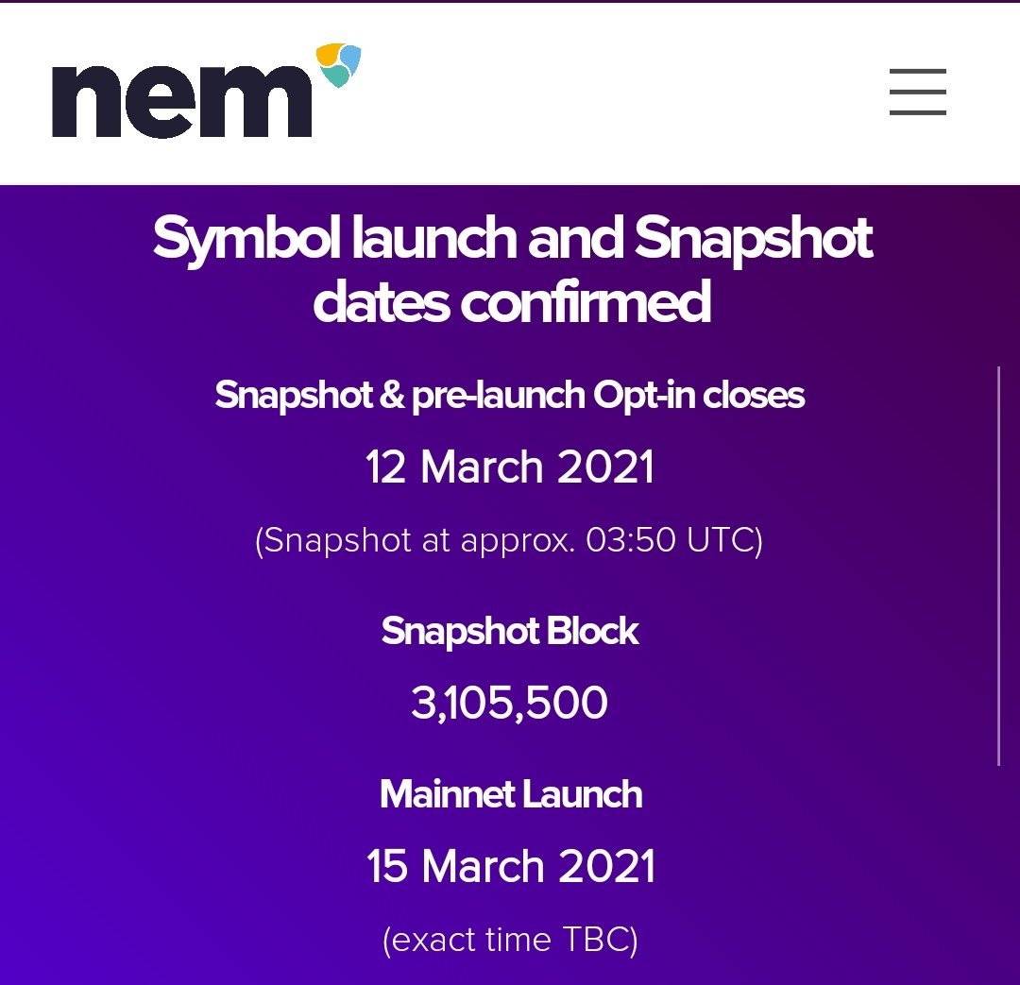The width and height of the screenshot is (1020, 985).
Task: Select the "Snapshot Block" label
Action: (510, 631)
